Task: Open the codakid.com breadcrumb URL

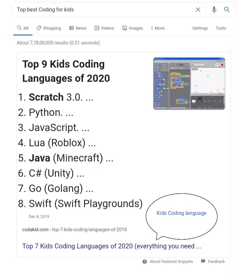Action: click(x=74, y=229)
